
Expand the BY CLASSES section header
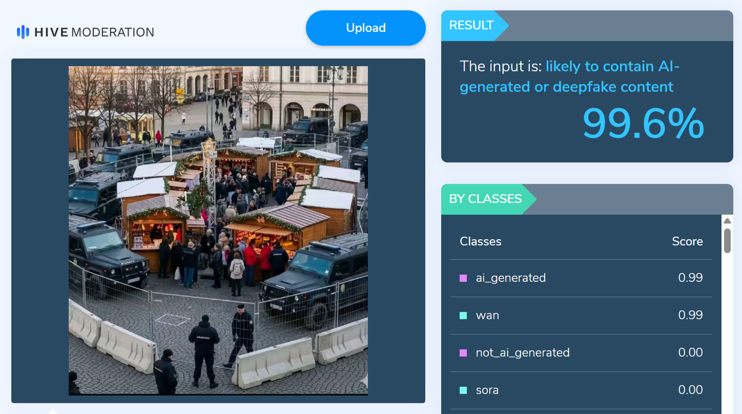(x=485, y=199)
